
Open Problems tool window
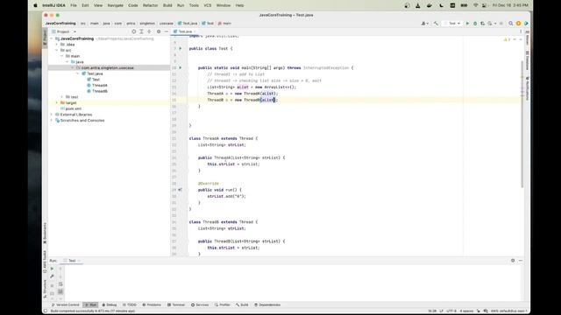click(152, 305)
